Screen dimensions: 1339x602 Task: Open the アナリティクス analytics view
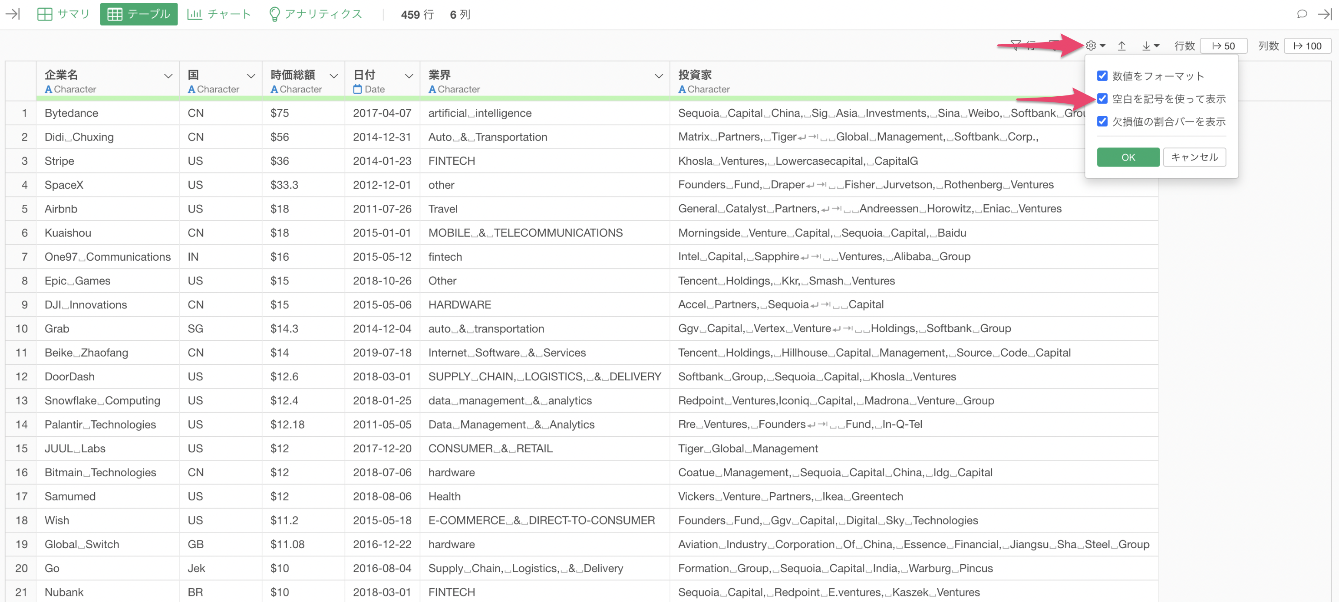tap(315, 14)
